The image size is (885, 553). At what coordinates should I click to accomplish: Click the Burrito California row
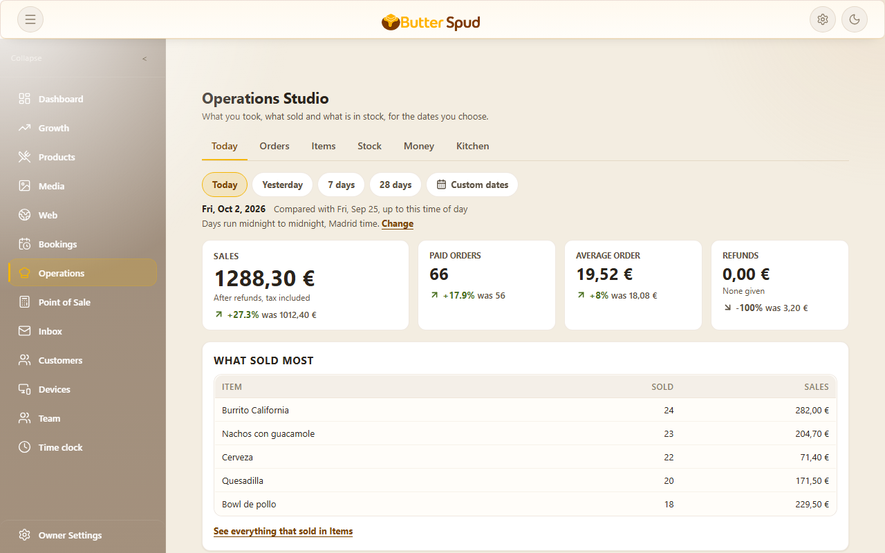(525, 410)
